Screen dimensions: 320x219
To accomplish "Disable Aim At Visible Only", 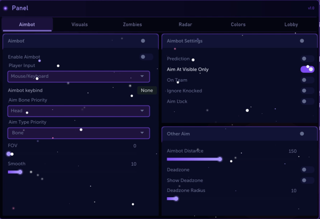I will coord(307,69).
